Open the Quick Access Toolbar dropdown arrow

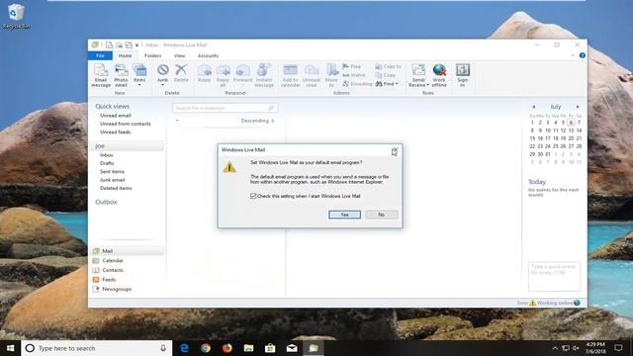[x=136, y=45]
